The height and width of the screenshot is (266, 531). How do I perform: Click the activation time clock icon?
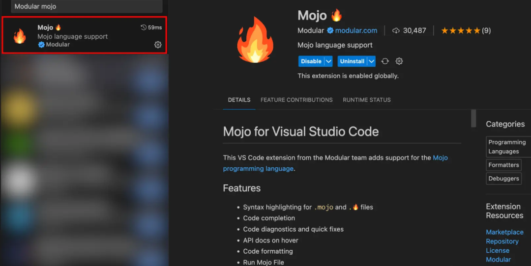(144, 27)
